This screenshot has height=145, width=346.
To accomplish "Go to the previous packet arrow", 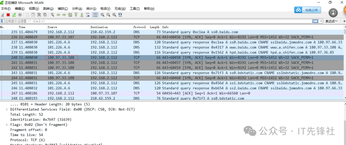I will coord(58,15).
